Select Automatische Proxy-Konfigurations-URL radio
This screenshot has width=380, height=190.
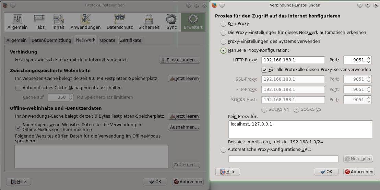click(223, 150)
